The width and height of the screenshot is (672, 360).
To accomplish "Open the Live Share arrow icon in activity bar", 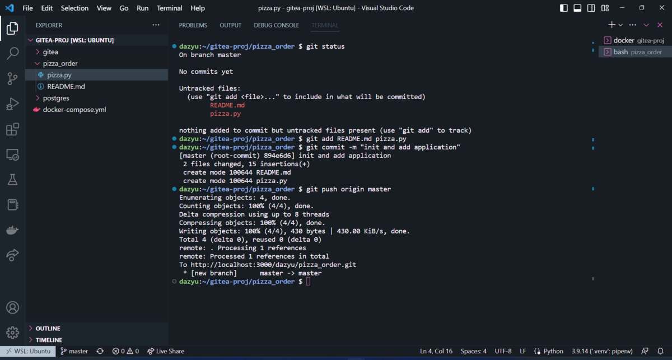I will point(12,255).
